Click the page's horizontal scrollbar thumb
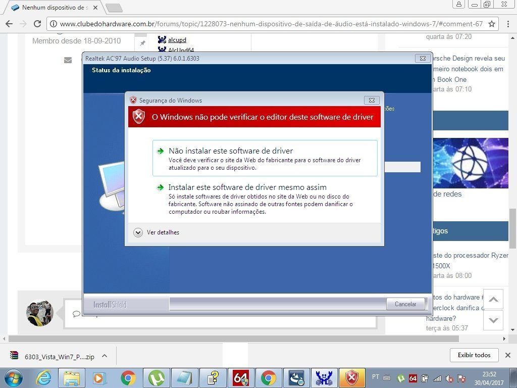Screen dimensions: 517x388 click(x=234, y=339)
